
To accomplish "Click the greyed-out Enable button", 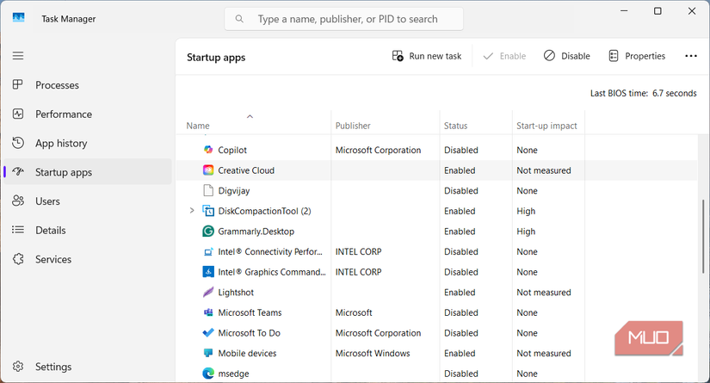I will pyautogui.click(x=504, y=56).
